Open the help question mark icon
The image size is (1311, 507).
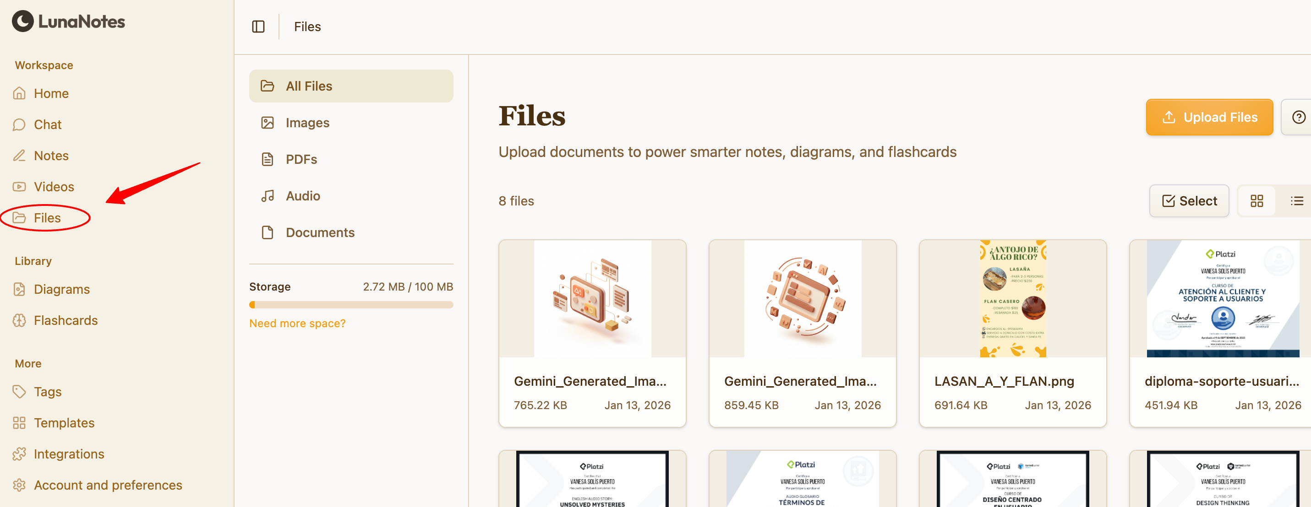[x=1298, y=118]
